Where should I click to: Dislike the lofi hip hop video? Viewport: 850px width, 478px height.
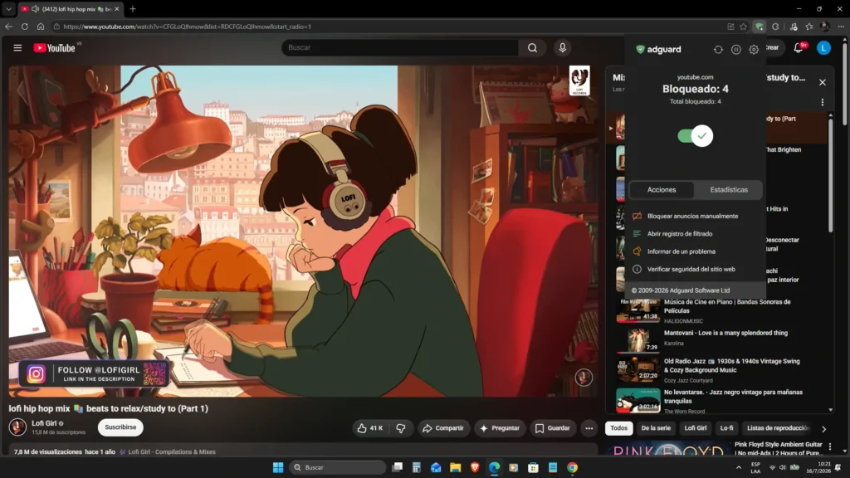pyautogui.click(x=401, y=428)
